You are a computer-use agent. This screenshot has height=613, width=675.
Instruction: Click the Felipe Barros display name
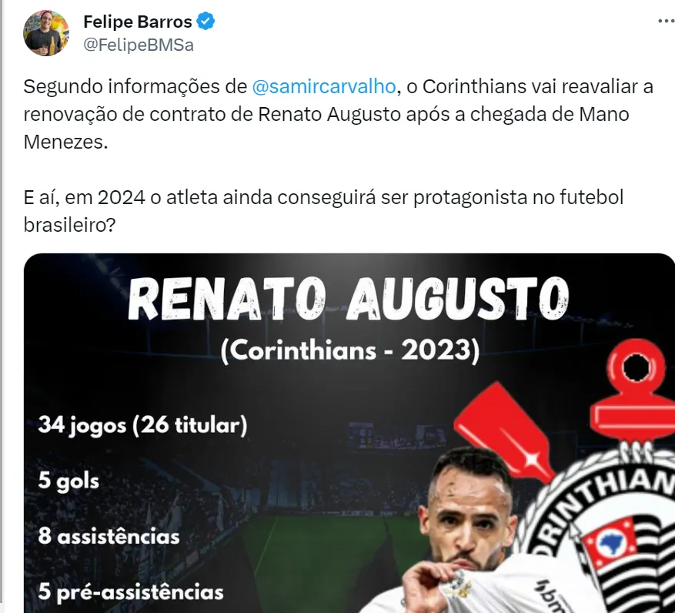click(137, 22)
